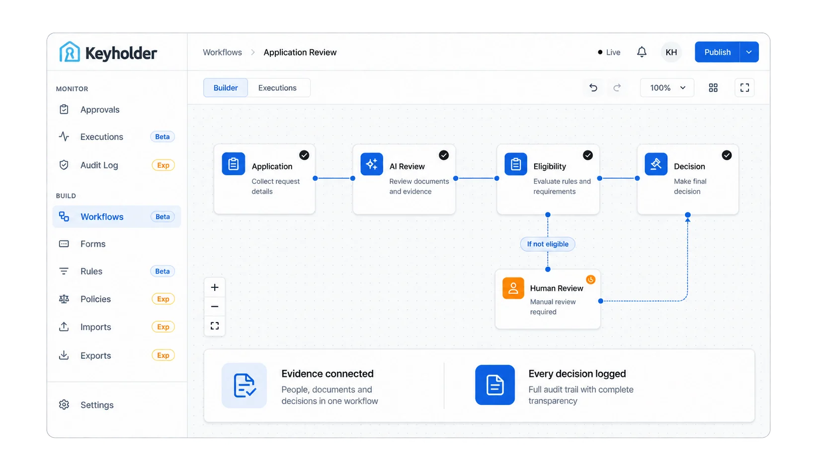Image resolution: width=817 pixels, height=475 pixels.
Task: Click the Settings gear icon
Action: pos(64,405)
